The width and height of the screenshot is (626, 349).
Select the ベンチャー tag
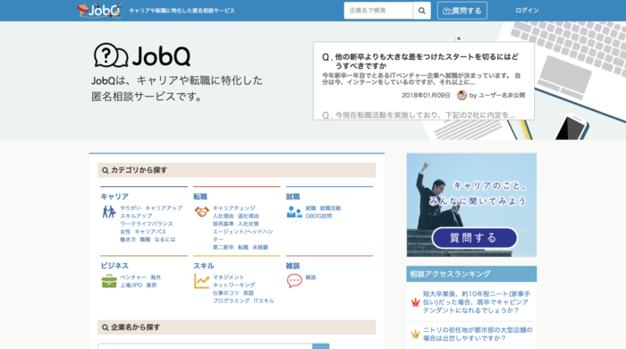point(133,277)
